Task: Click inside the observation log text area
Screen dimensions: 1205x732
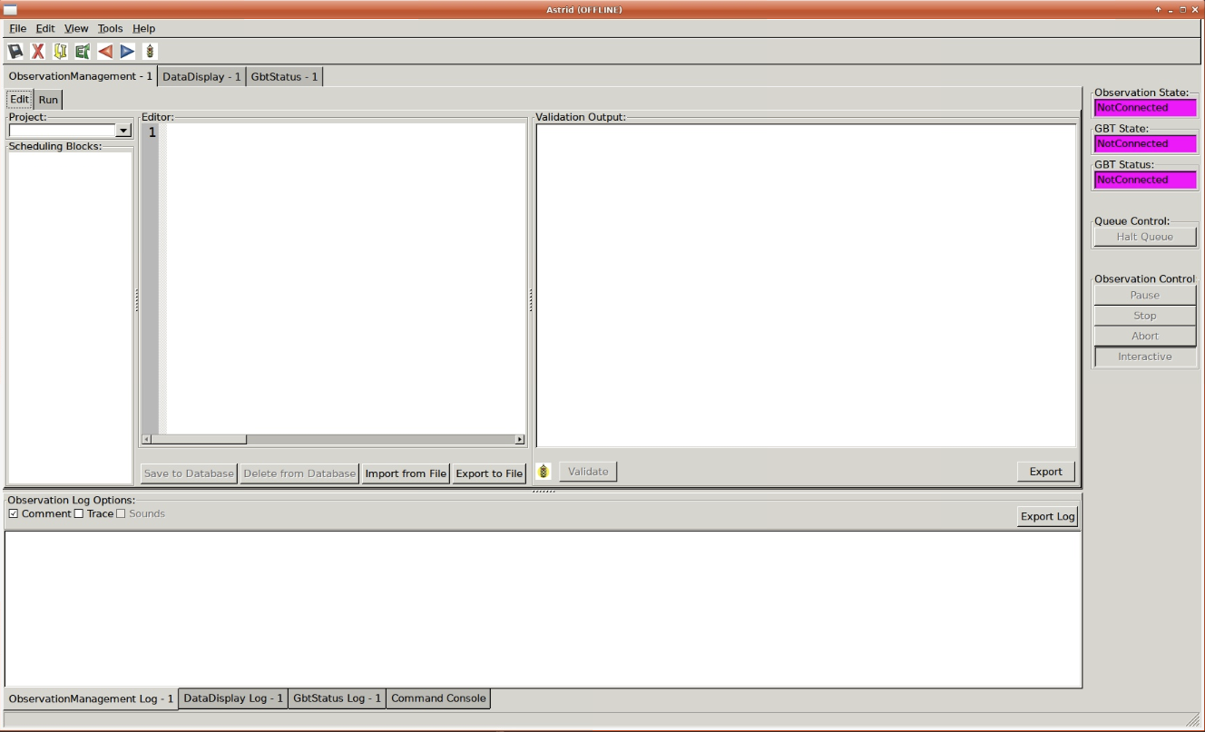Action: click(x=543, y=609)
